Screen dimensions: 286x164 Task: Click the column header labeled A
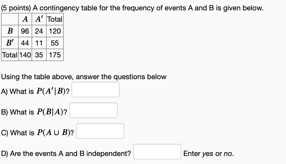24,19
